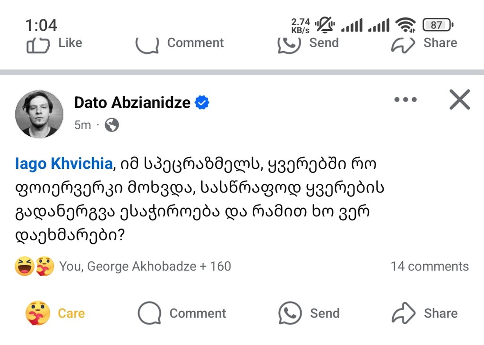Open the three-dots post options menu
This screenshot has height=345, width=484.
coord(405,100)
